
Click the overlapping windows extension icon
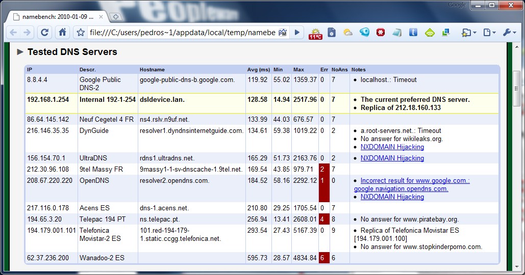click(445, 33)
